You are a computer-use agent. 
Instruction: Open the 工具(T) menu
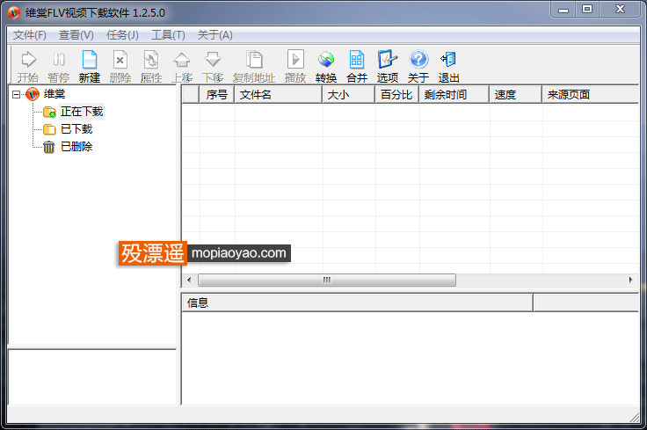click(x=168, y=35)
